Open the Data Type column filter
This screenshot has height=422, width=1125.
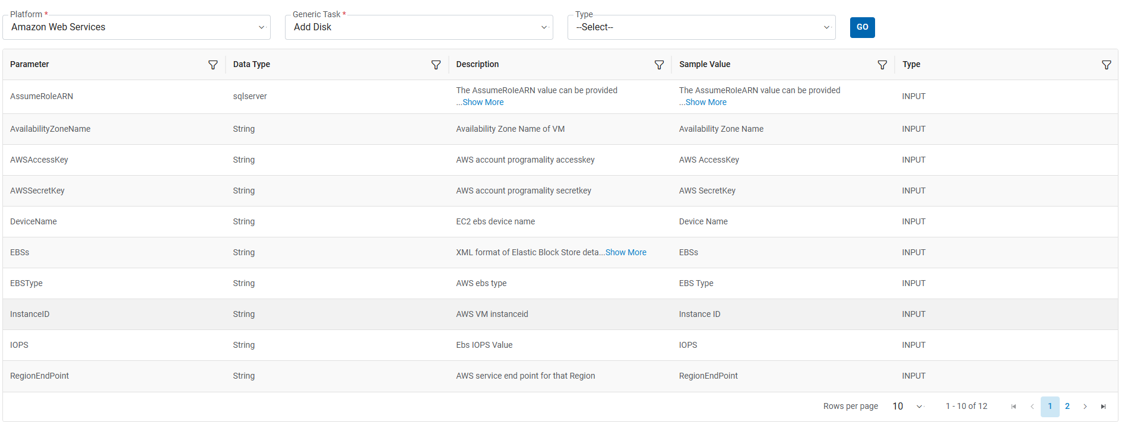click(x=436, y=65)
